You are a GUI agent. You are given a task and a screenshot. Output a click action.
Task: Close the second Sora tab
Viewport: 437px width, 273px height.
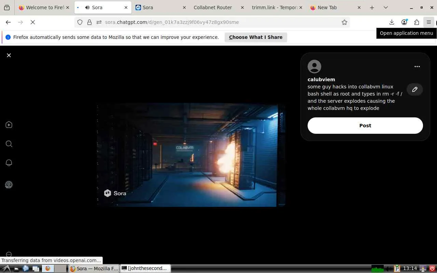point(184,8)
